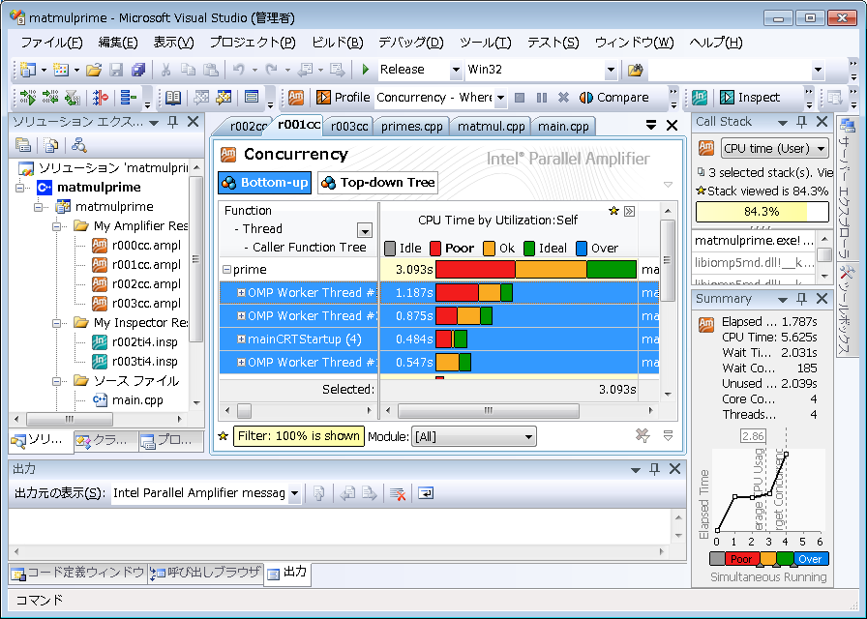Viewport: 867px width, 619px height.
Task: Click the Stop profiling square icon
Action: pos(520,98)
